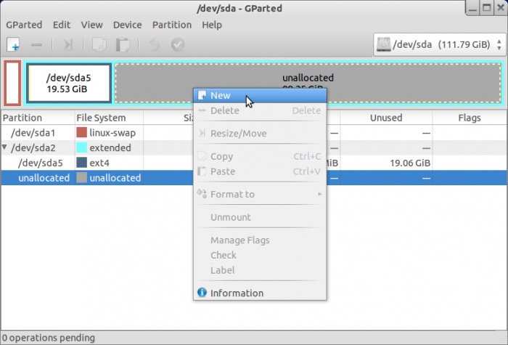
Task: Select the red swap partition block in disk map
Action: [12, 83]
